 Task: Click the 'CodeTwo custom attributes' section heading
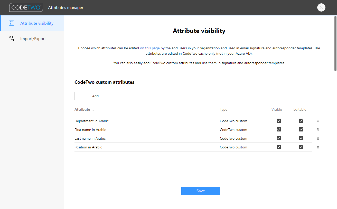[104, 82]
